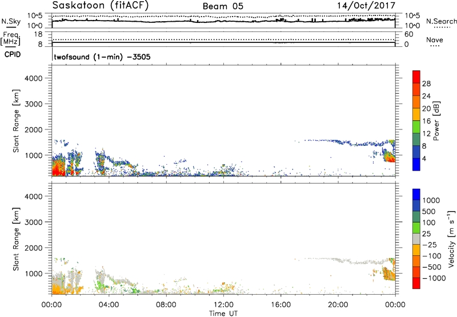457x317 pixels.
Task: Select the '-100' label on the velocity color bar
Action: click(431, 256)
